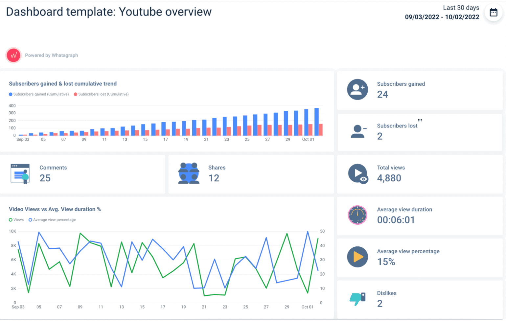Click the Total views play icon
This screenshot has height=322, width=506.
click(357, 173)
